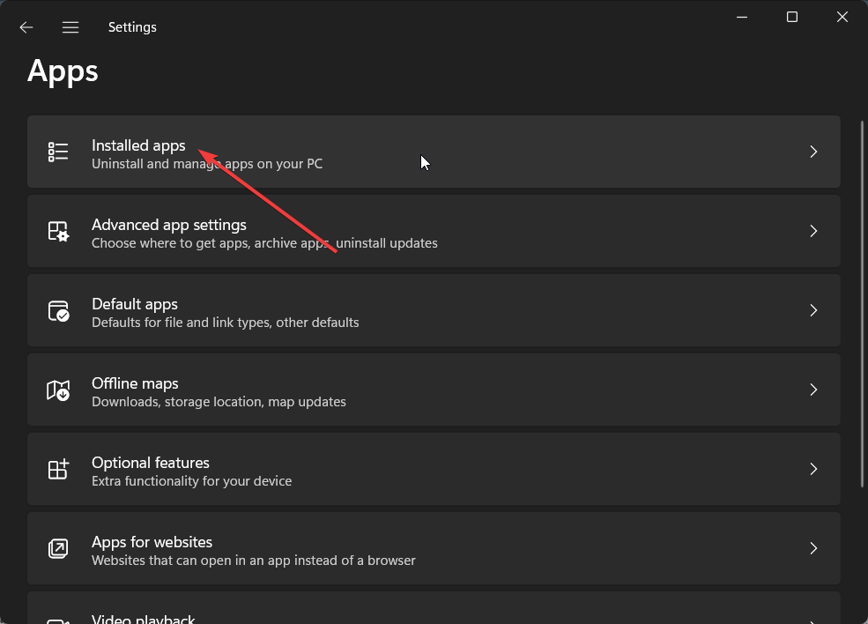868x624 pixels.
Task: Click the vertical scrollbar thumb
Action: tap(862, 304)
